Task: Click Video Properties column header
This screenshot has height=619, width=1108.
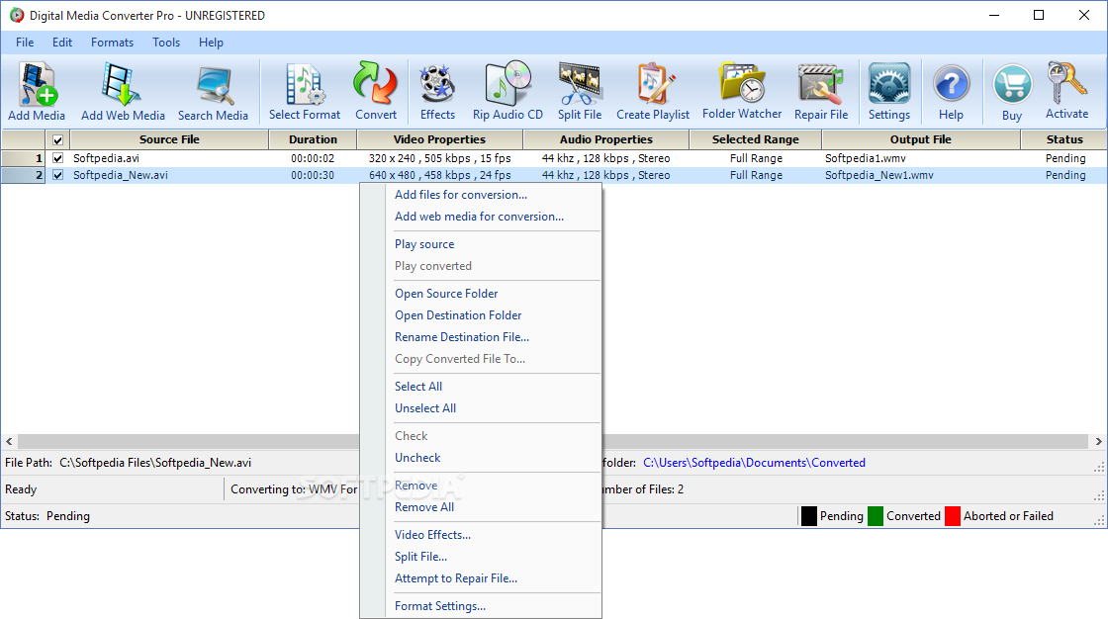Action: coord(439,139)
